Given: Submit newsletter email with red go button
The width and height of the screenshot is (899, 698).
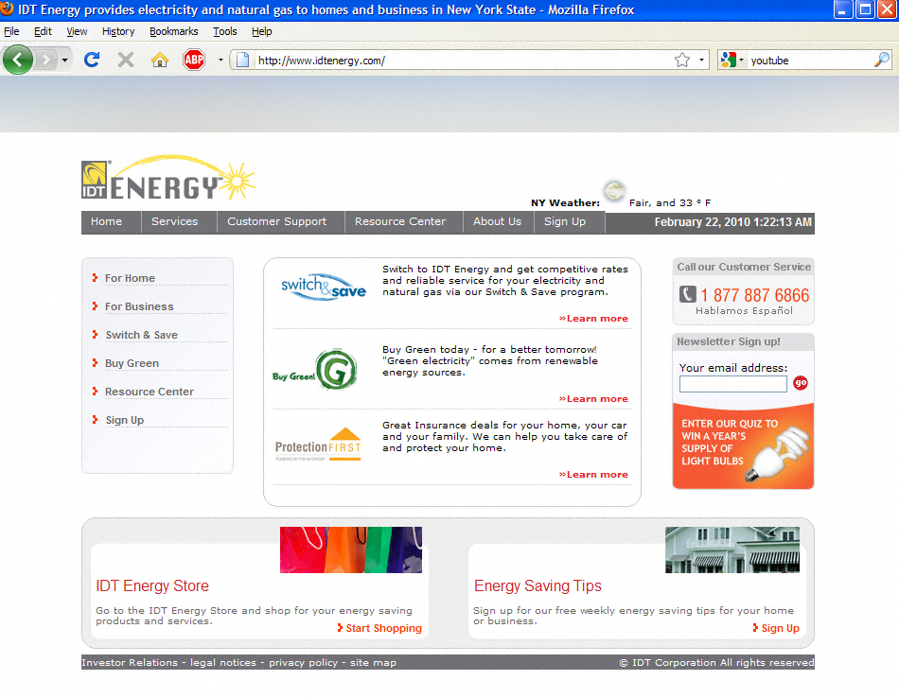Looking at the screenshot, I should tap(801, 383).
